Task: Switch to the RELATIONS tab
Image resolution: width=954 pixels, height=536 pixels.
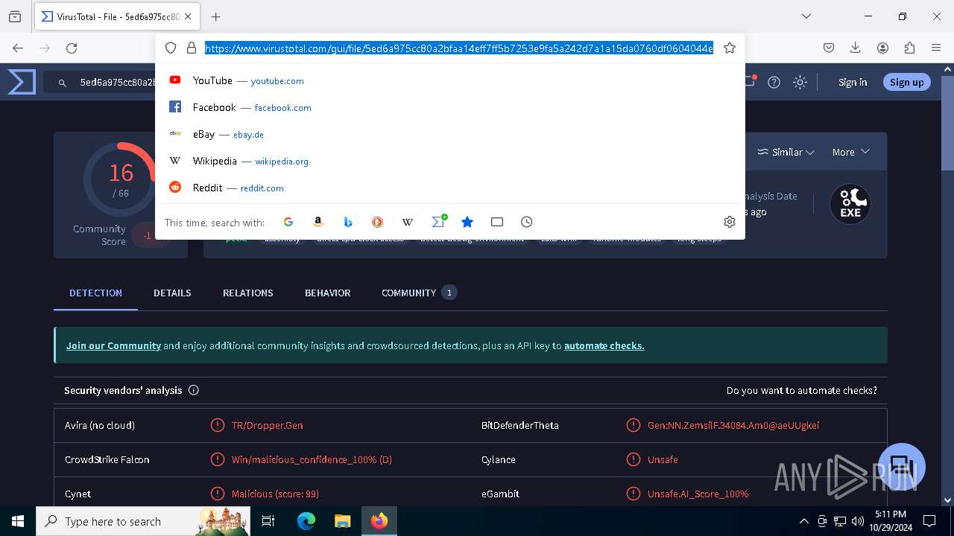Action: click(248, 293)
